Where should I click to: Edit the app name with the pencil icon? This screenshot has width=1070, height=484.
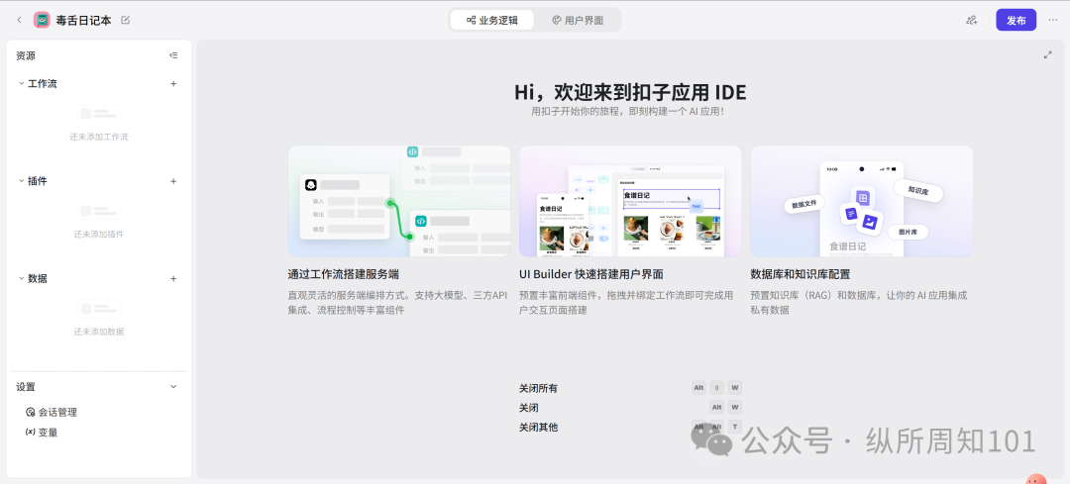[x=125, y=21]
